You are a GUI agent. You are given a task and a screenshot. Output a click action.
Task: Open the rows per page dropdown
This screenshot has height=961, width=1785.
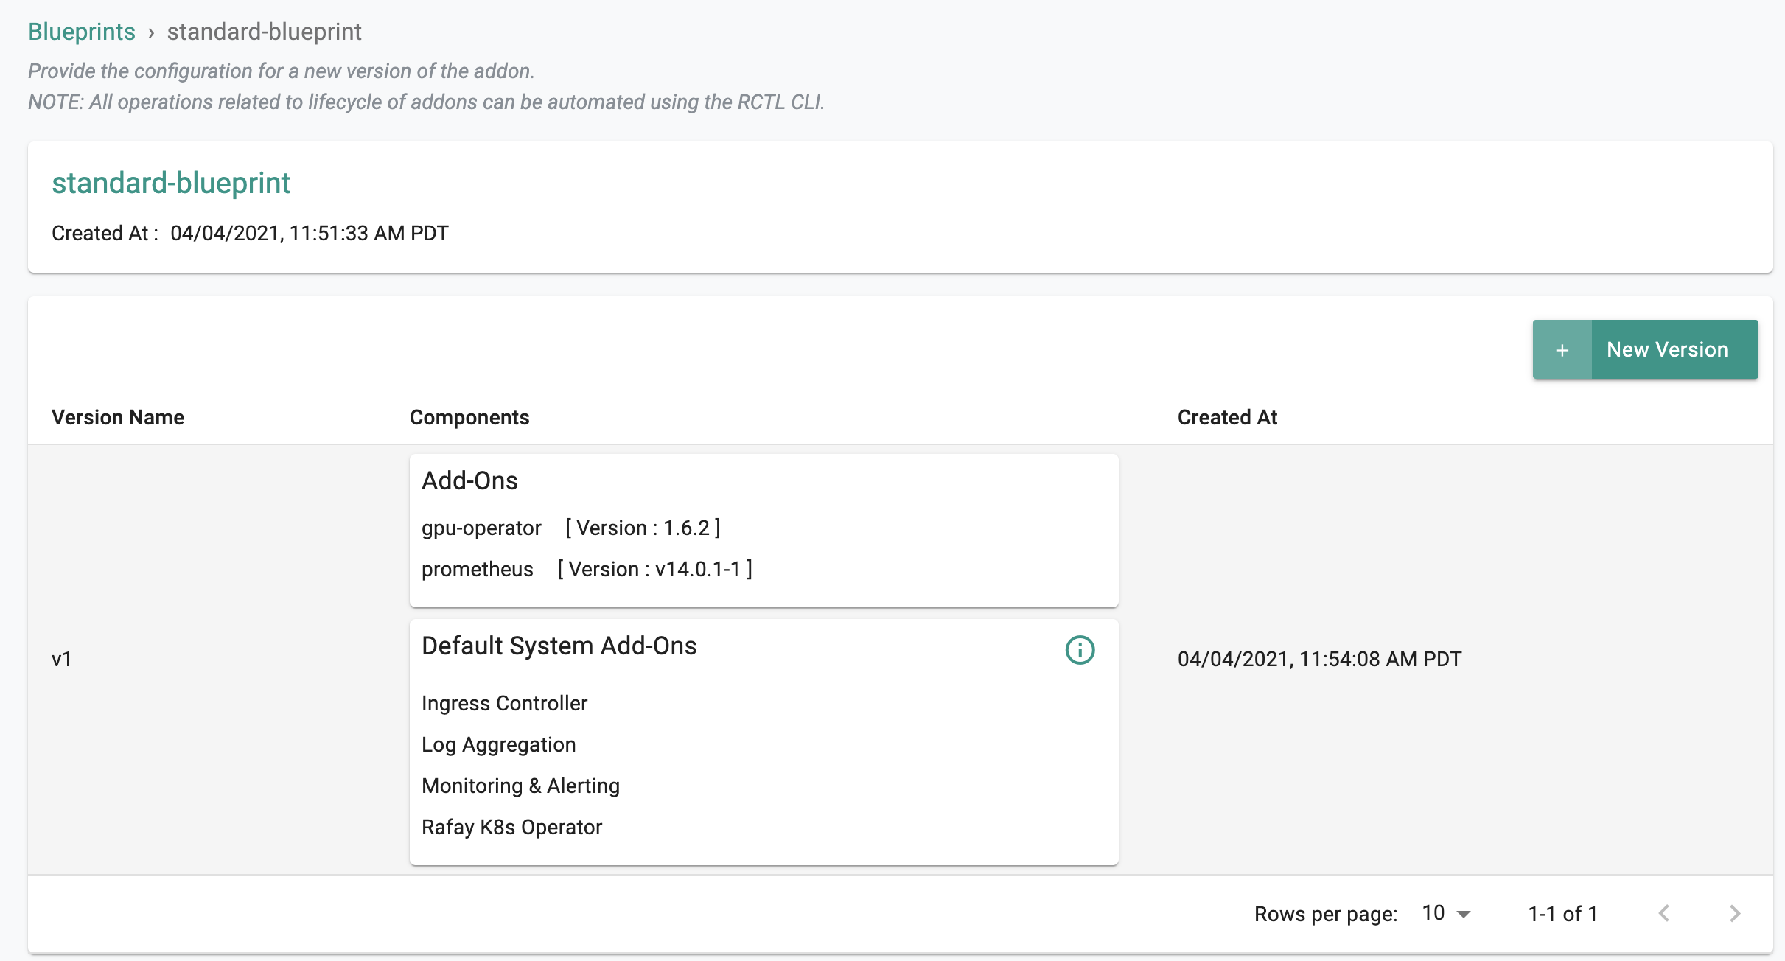pos(1446,913)
